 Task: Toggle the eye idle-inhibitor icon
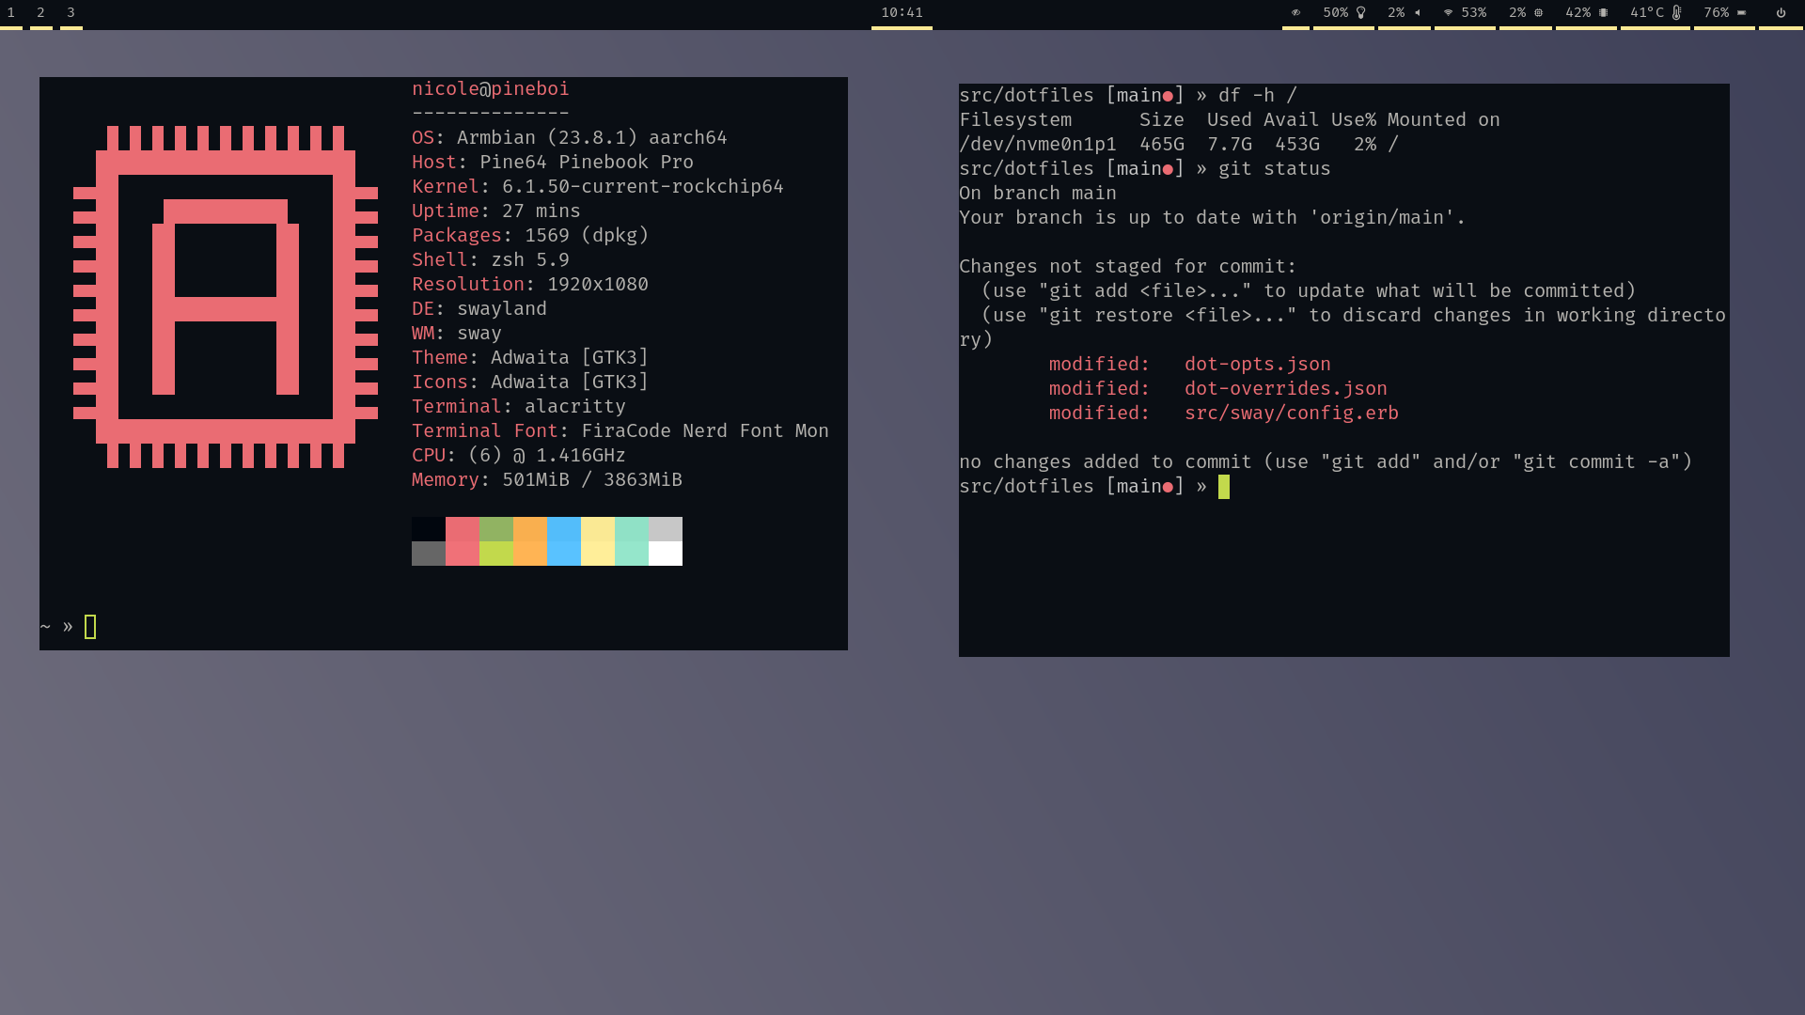click(x=1295, y=13)
